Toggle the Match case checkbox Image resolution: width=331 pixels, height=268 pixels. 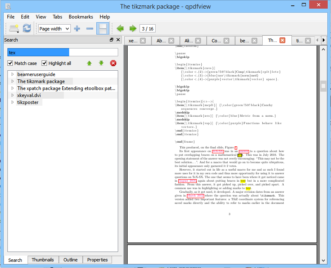[11, 63]
